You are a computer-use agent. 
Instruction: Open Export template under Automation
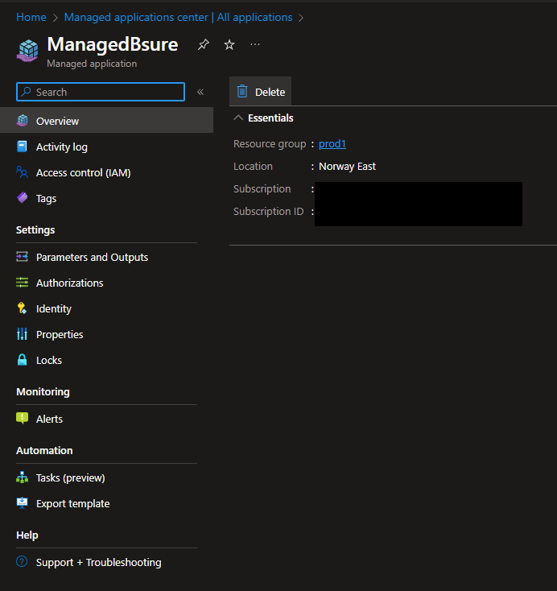[x=72, y=503]
